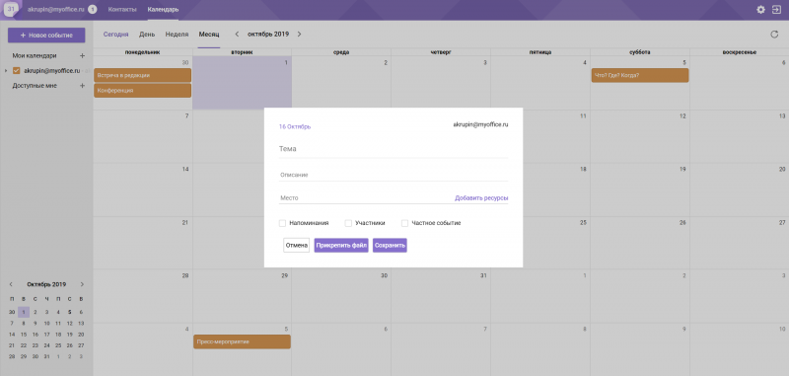Screen dimensions: 789x376
Task: Click the day 13 cell in month grid
Action: tap(739, 136)
